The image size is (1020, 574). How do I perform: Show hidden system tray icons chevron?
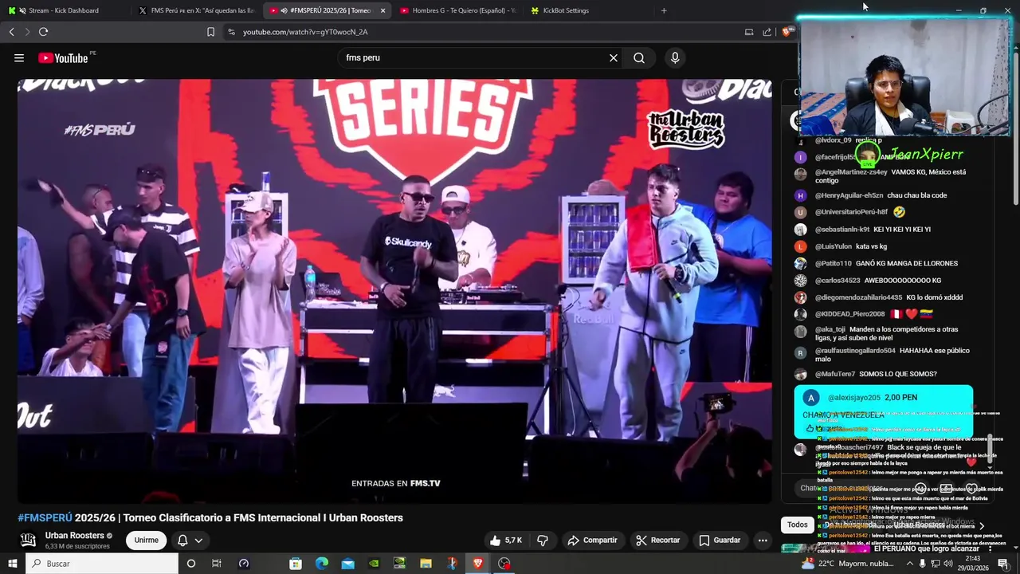[910, 564]
